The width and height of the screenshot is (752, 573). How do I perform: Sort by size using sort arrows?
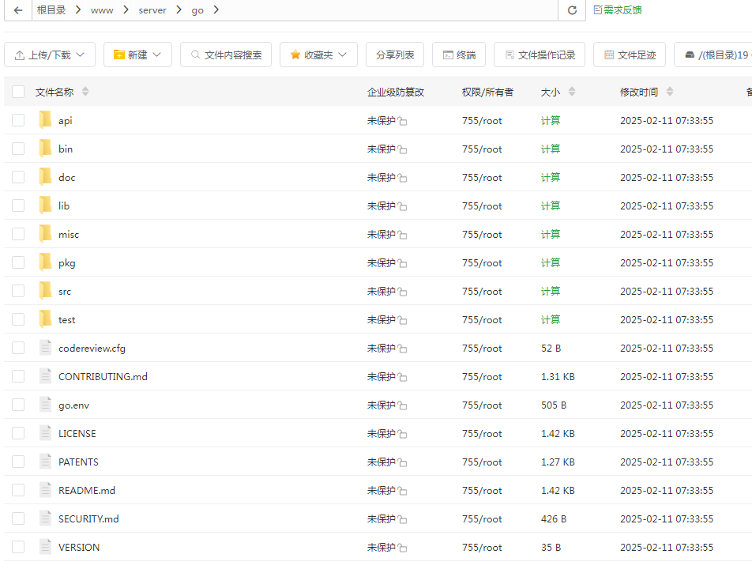coord(572,91)
